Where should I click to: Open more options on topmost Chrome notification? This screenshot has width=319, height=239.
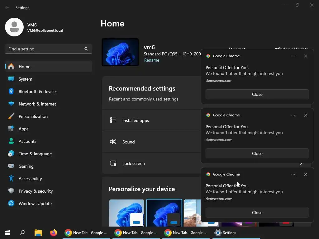pos(293,56)
